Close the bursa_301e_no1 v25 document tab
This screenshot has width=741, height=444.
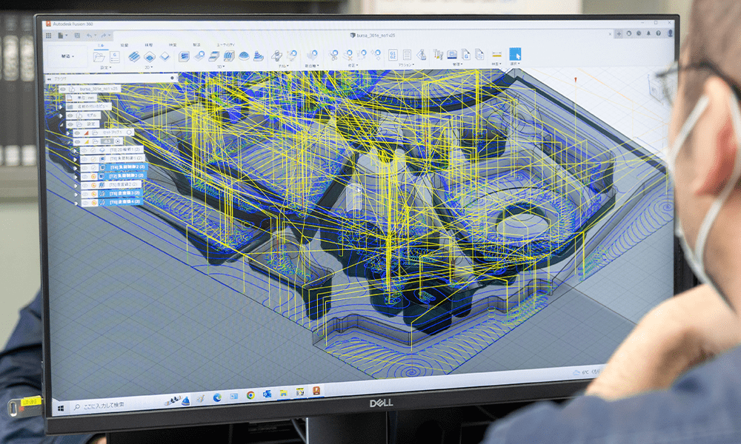[610, 34]
